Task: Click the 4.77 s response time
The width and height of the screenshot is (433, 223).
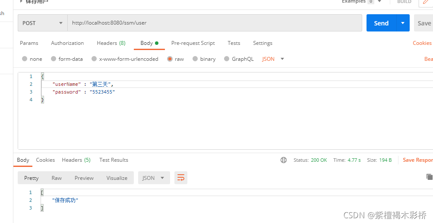Action: [354, 160]
